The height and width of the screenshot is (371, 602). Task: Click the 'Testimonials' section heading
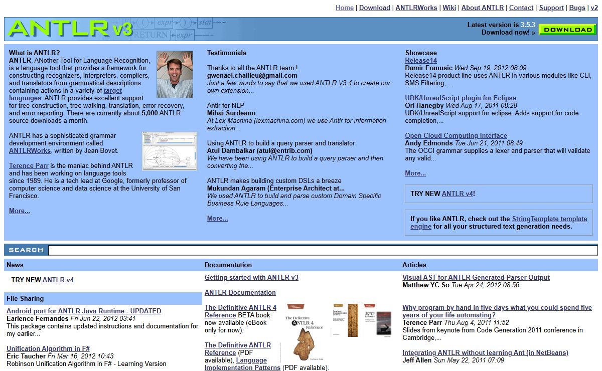click(227, 53)
